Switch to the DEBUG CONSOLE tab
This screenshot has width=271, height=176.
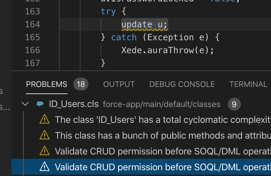pos(182,84)
